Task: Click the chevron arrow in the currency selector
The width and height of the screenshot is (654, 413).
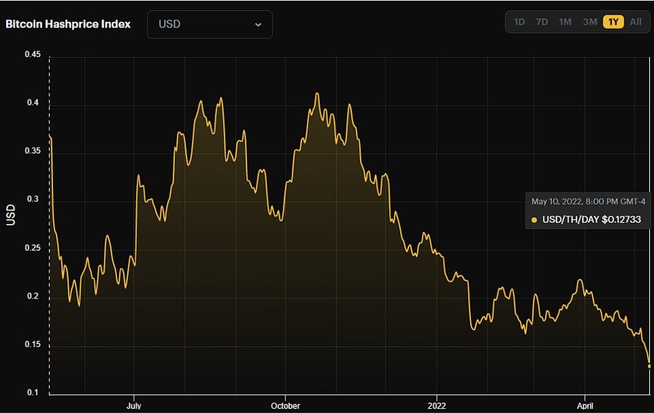Action: click(258, 24)
